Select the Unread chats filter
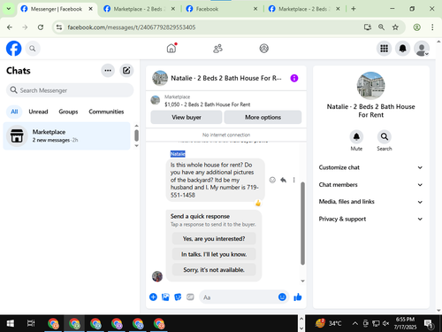The image size is (442, 332). 38,112
